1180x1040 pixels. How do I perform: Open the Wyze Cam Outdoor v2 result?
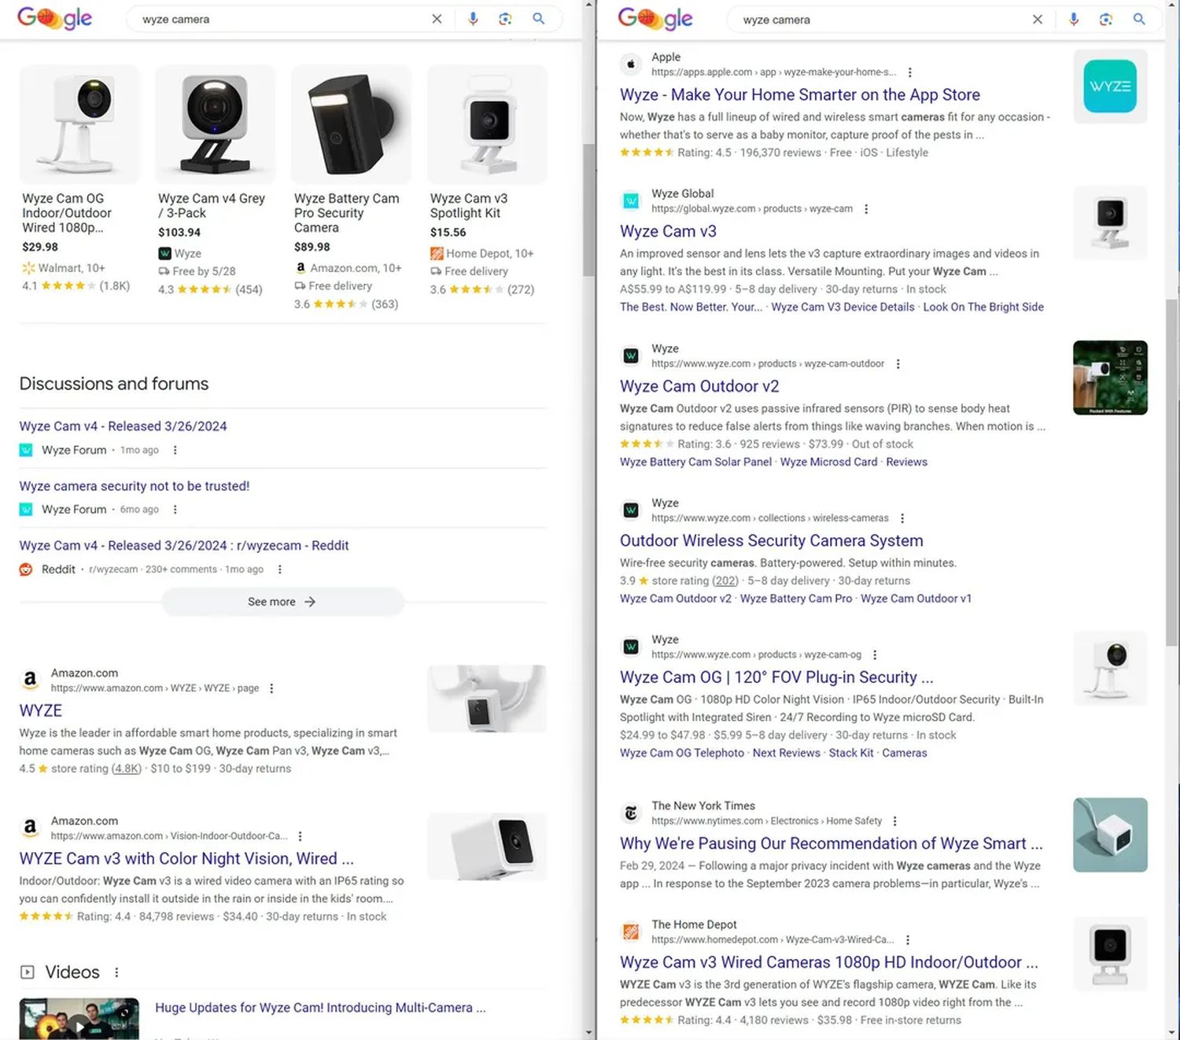(x=699, y=386)
